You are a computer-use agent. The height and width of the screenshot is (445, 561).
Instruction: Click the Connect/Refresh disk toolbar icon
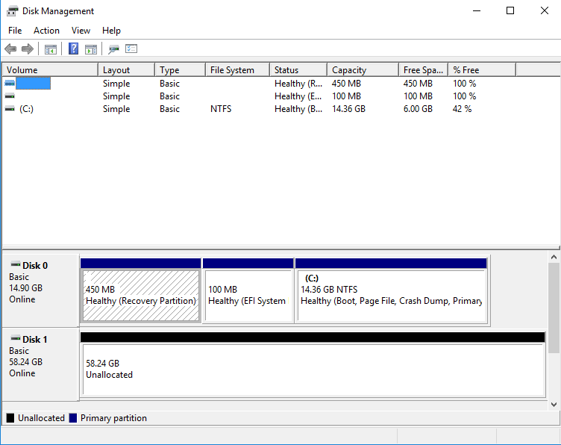coord(114,49)
